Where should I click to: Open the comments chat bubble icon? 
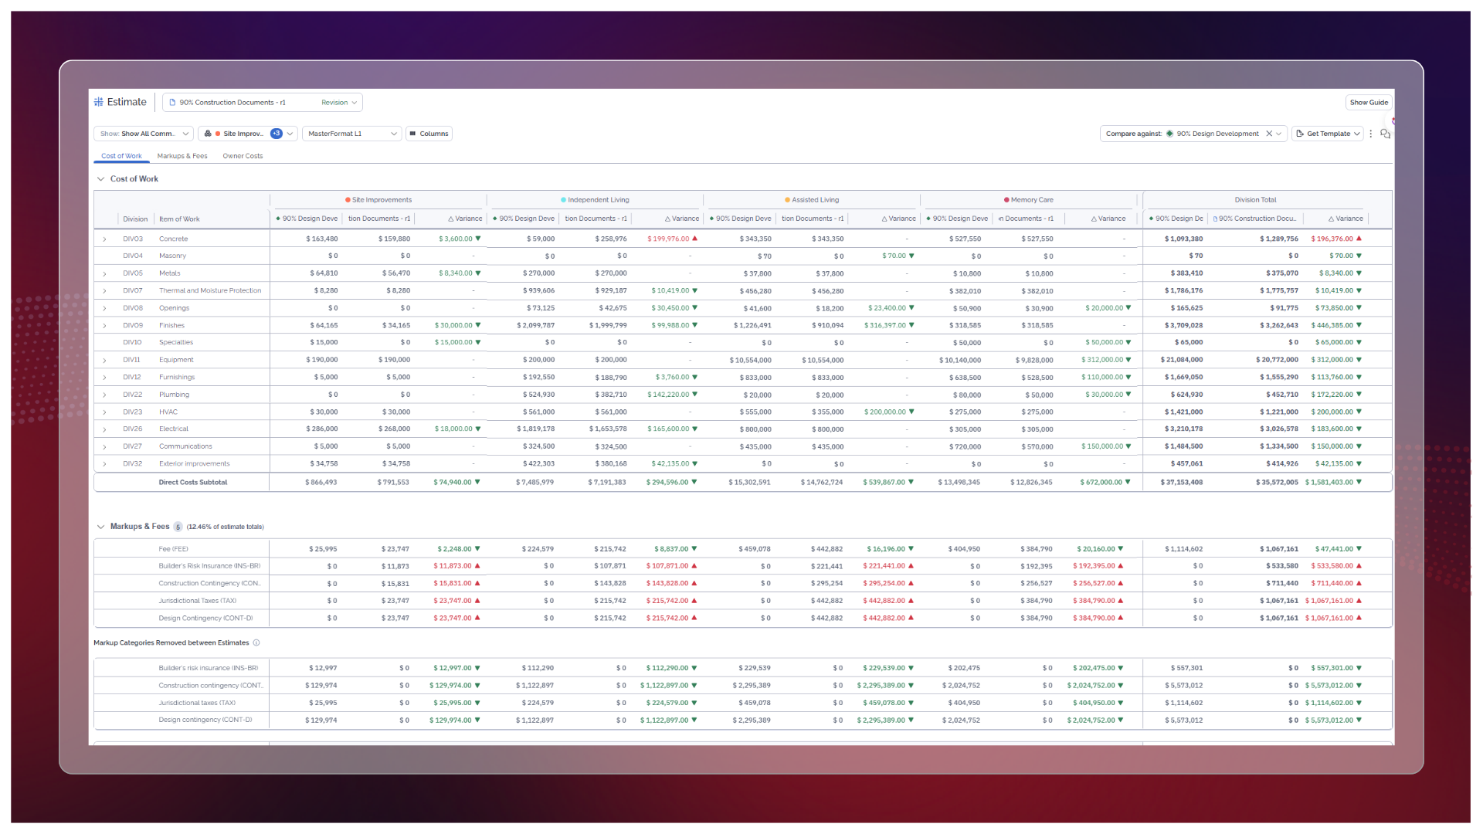[1385, 134]
